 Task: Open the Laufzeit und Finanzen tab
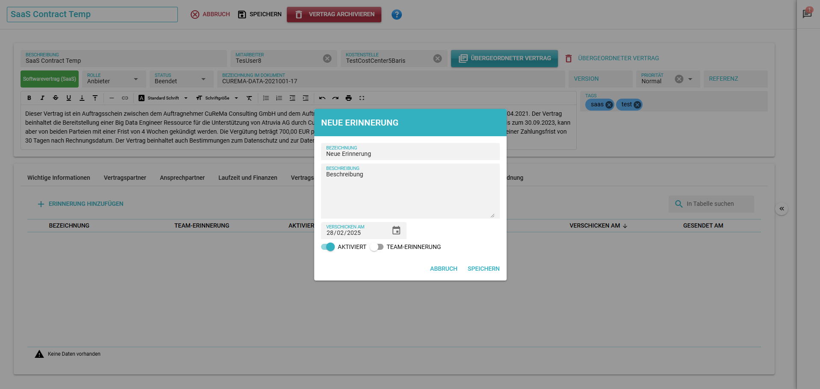pos(248,178)
